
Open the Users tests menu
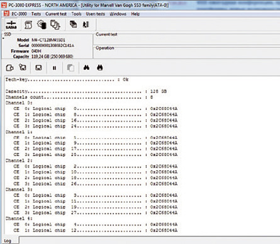(95, 14)
